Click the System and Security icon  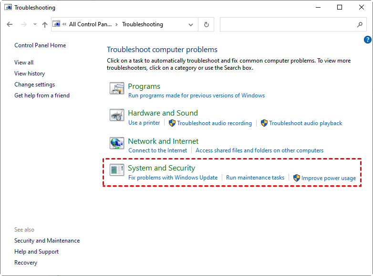(x=117, y=170)
